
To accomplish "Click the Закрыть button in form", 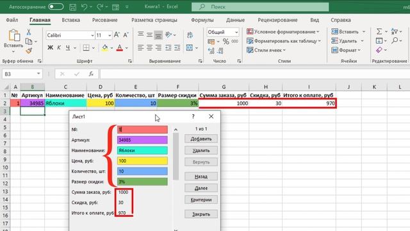I will (x=201, y=214).
